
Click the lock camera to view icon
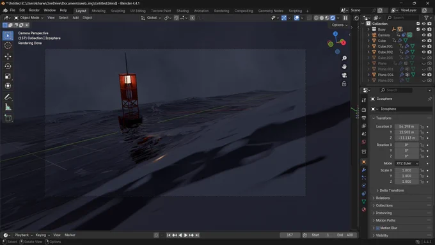click(x=344, y=84)
